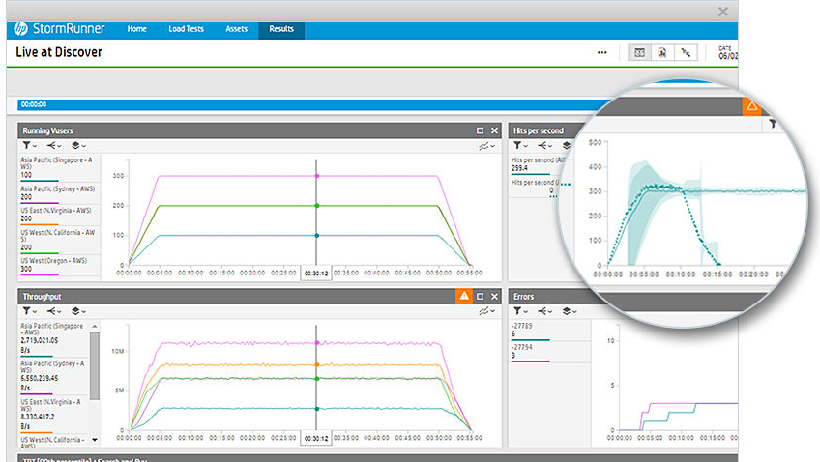The width and height of the screenshot is (820, 462).
Task: Toggle Asia Pacific (Sydney) series in Running Vusers
Action: pyautogui.click(x=58, y=193)
